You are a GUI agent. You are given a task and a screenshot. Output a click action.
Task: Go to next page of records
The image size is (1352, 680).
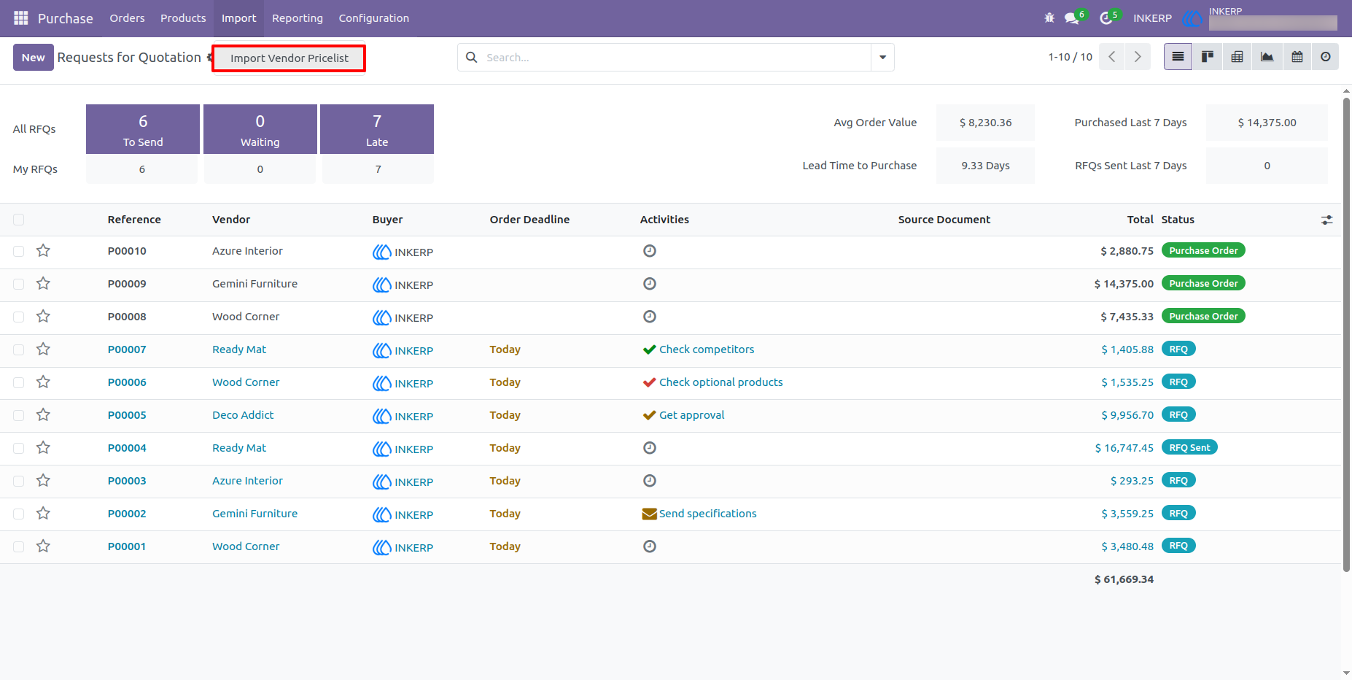point(1138,57)
